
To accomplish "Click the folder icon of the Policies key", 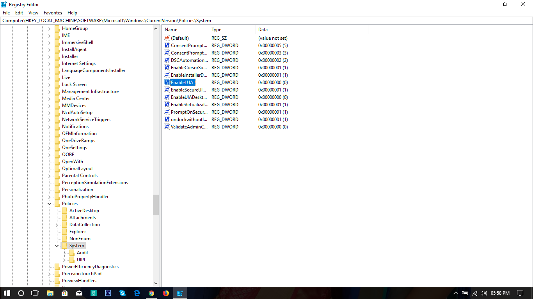I will point(57,204).
